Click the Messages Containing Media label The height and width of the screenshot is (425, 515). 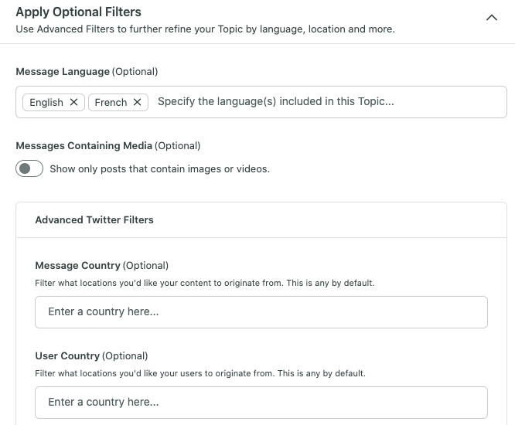[84, 146]
